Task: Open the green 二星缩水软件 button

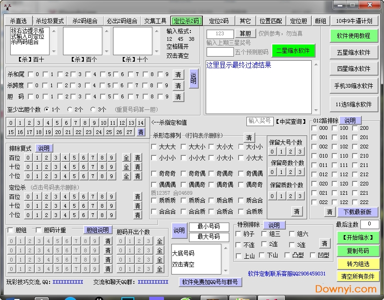Action: click(x=293, y=51)
